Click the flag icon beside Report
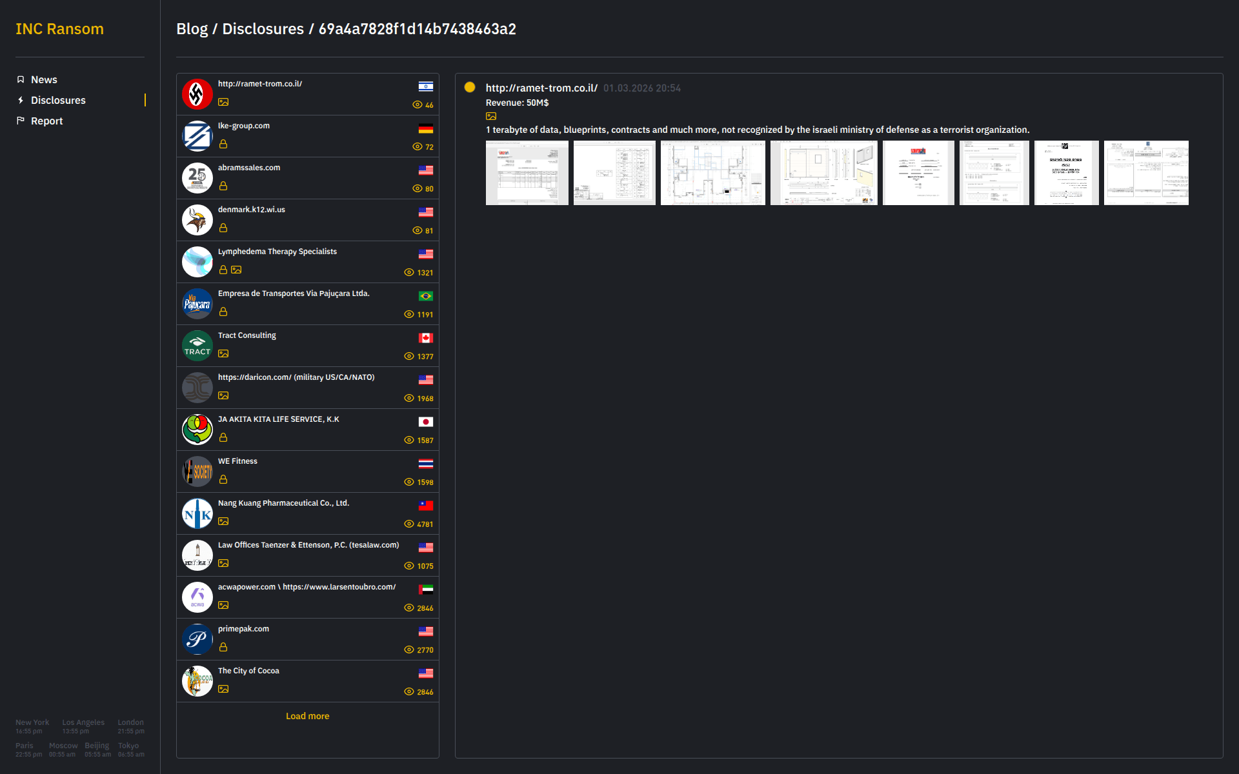 coord(21,121)
